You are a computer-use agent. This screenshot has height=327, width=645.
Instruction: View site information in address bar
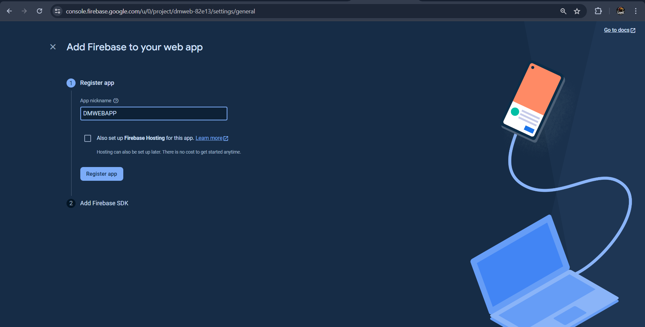pyautogui.click(x=57, y=11)
